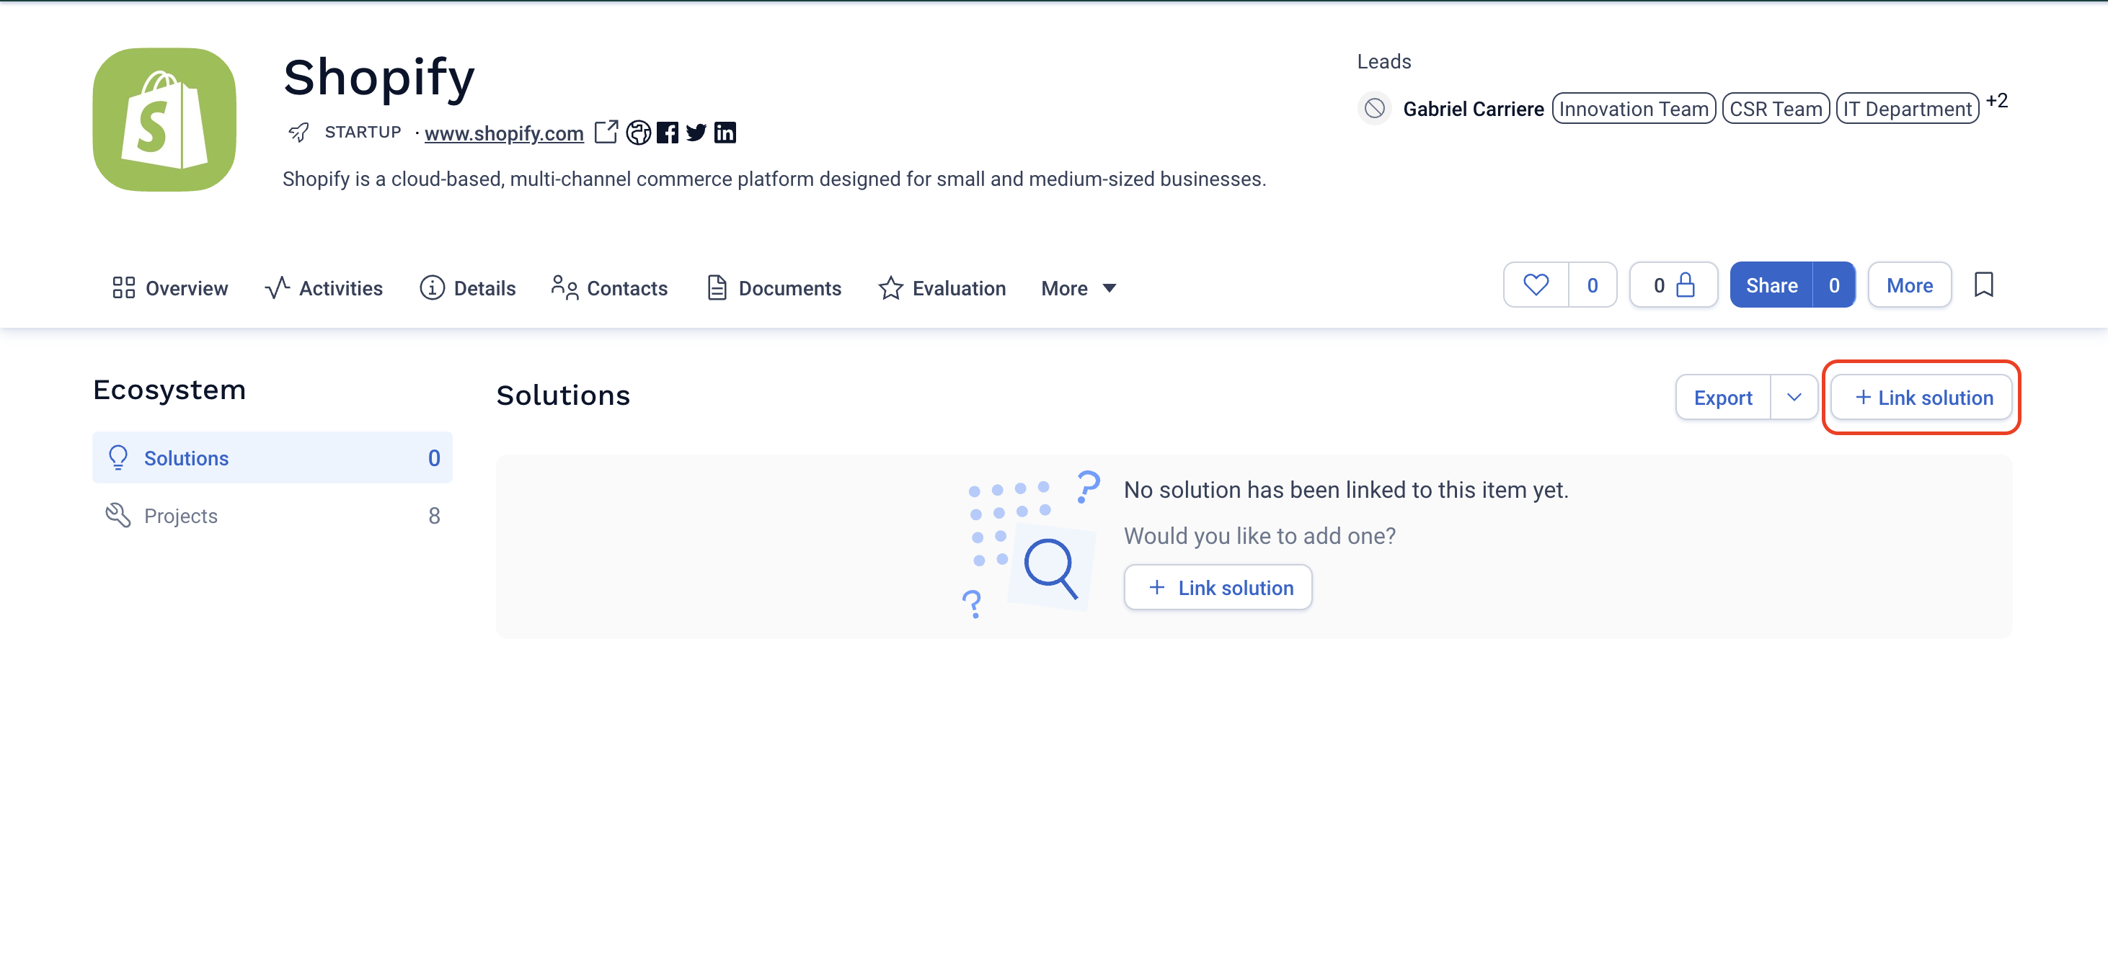Click the Overview grid icon
2108x961 pixels.
tap(123, 288)
